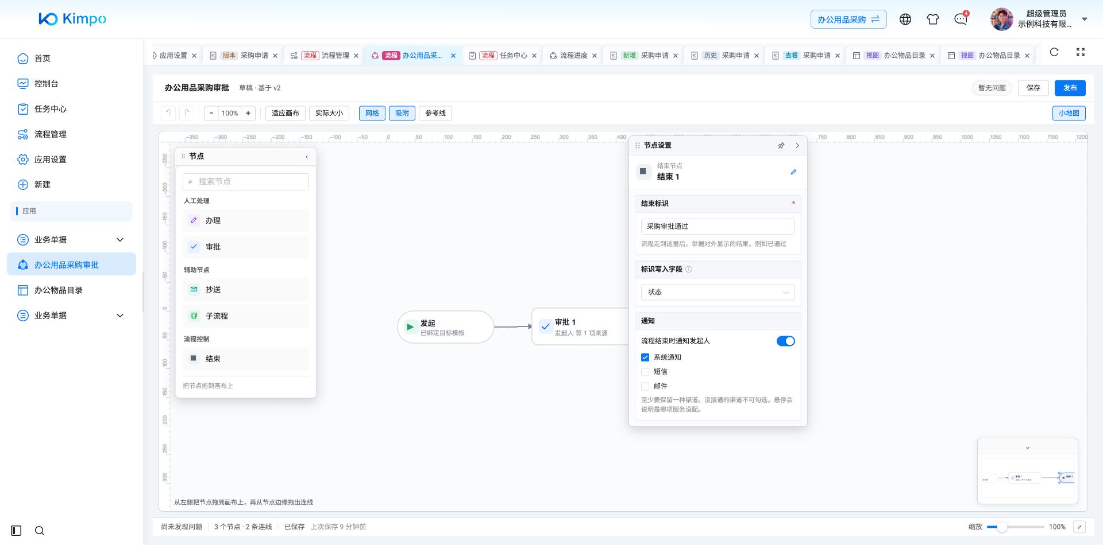Collapse the minimap with its chevron
Screen dimensions: 1103x545
pos(1028,447)
